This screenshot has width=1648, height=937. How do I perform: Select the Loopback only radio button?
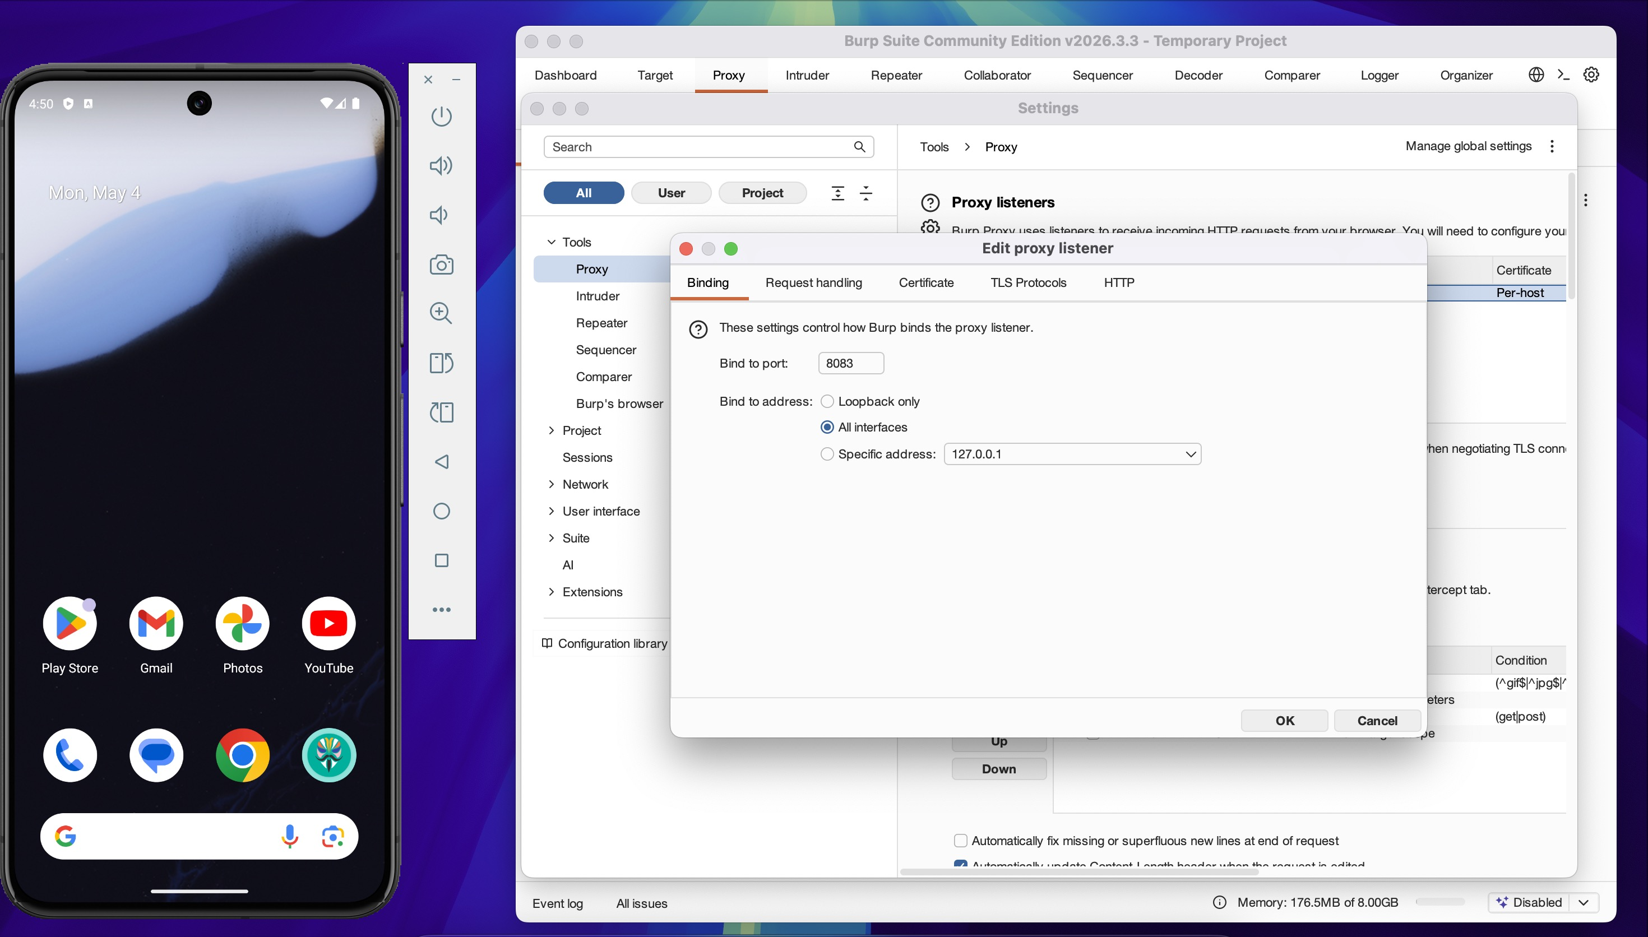(x=827, y=402)
